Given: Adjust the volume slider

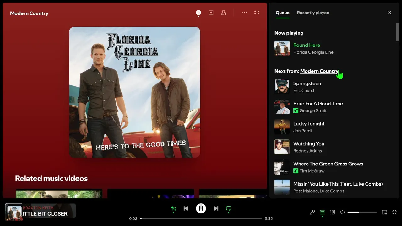Looking at the screenshot, I should [362, 212].
